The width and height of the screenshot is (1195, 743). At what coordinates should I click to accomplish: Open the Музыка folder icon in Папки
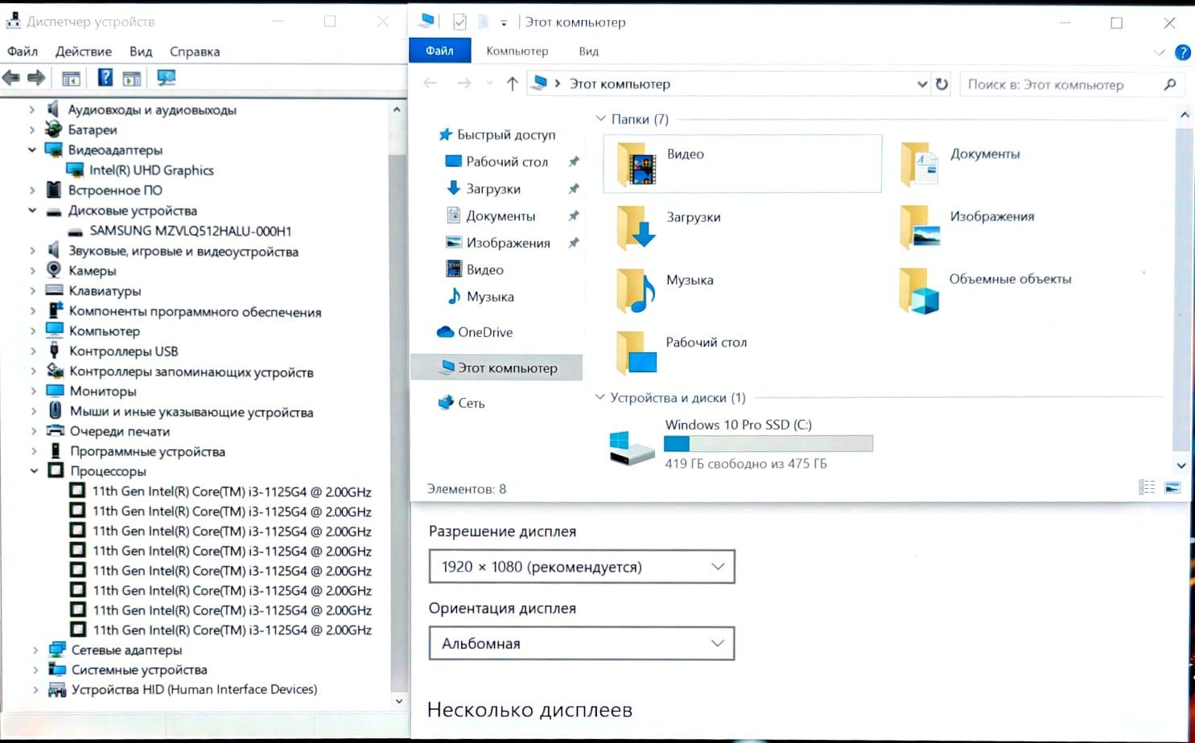636,289
